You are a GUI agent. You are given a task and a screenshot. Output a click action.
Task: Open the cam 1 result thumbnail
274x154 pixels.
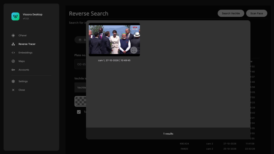coord(114,40)
